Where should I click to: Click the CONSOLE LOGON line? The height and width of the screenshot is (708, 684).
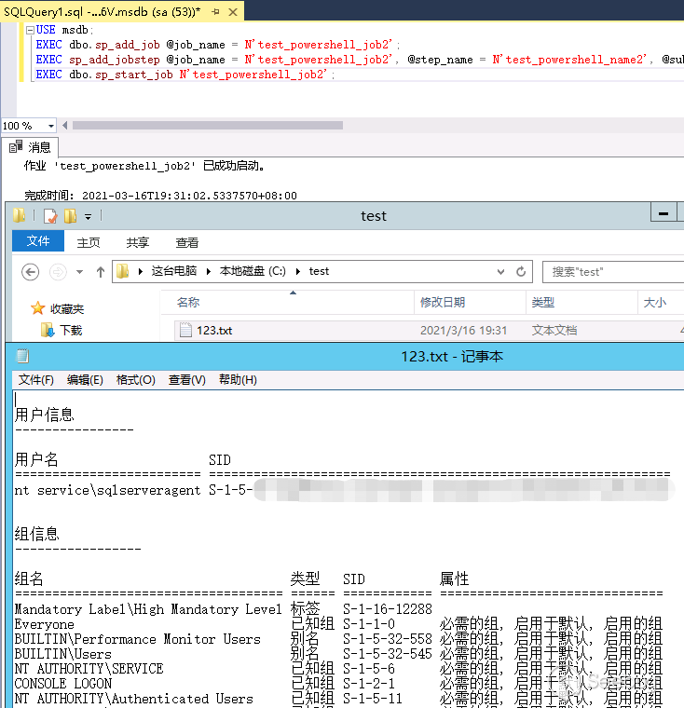point(62,684)
